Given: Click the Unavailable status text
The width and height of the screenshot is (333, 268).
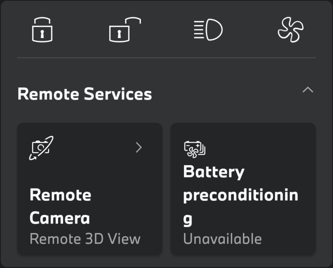Looking at the screenshot, I should coord(223,239).
